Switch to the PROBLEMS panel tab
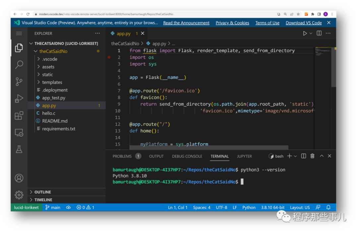The height and width of the screenshot is (233, 358). coord(127,156)
